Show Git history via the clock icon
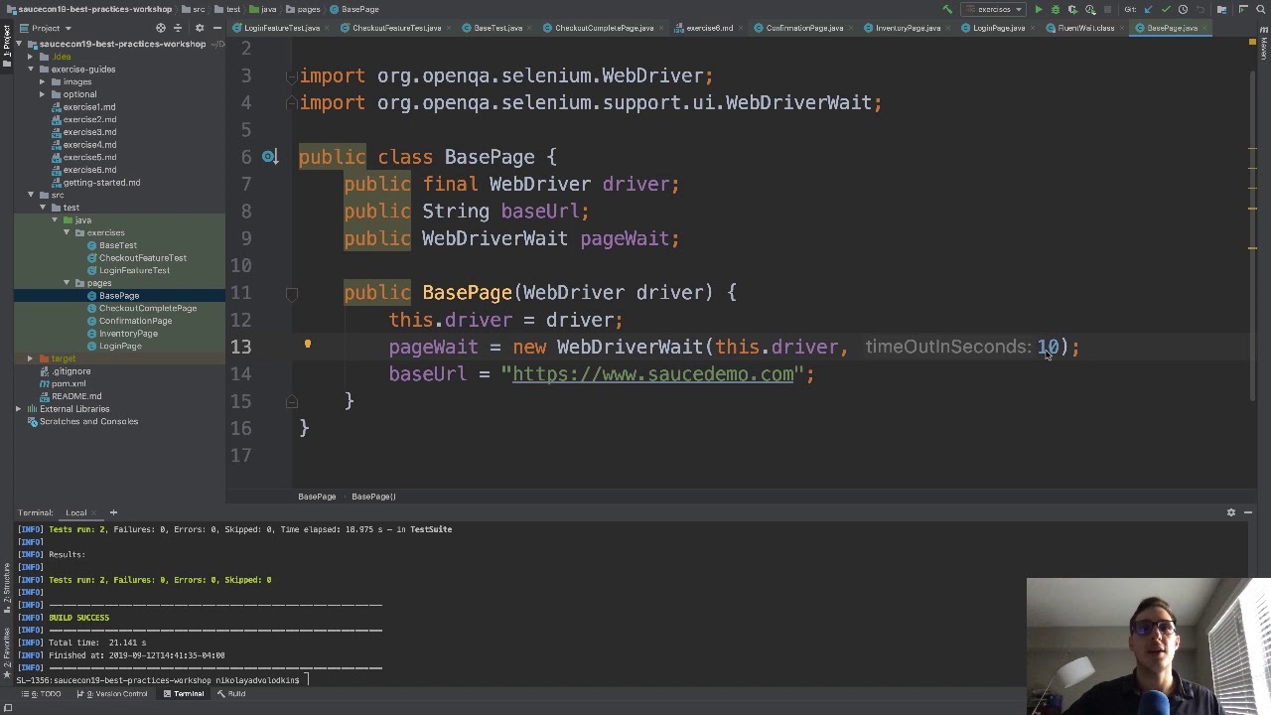Viewport: 1271px width, 715px height. click(x=1183, y=10)
